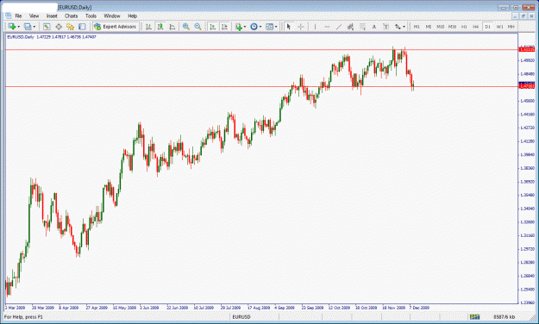Viewport: 539px width, 324px height.
Task: Switch to candlestick chart display
Action: coord(160,27)
